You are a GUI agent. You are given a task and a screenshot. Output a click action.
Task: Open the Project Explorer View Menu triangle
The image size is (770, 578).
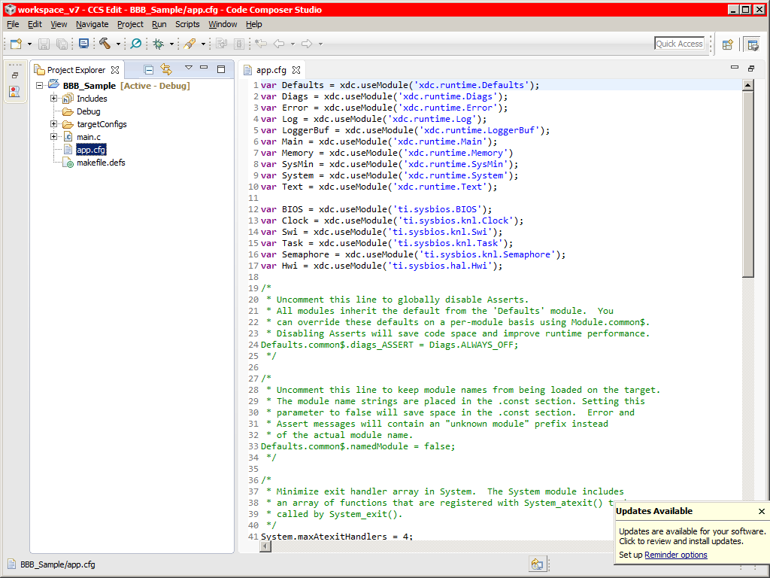(188, 67)
